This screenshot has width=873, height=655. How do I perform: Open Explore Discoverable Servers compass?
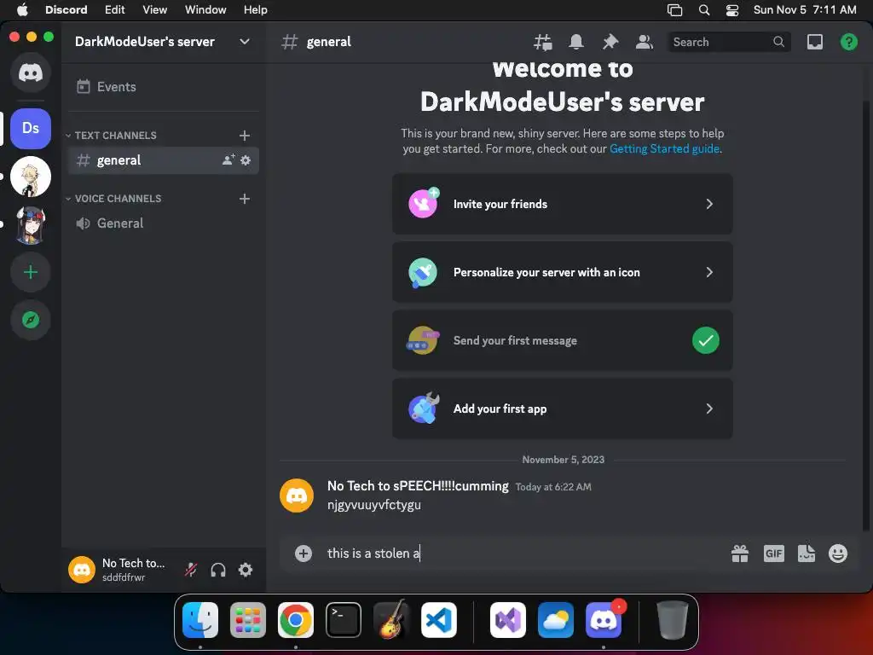[31, 320]
